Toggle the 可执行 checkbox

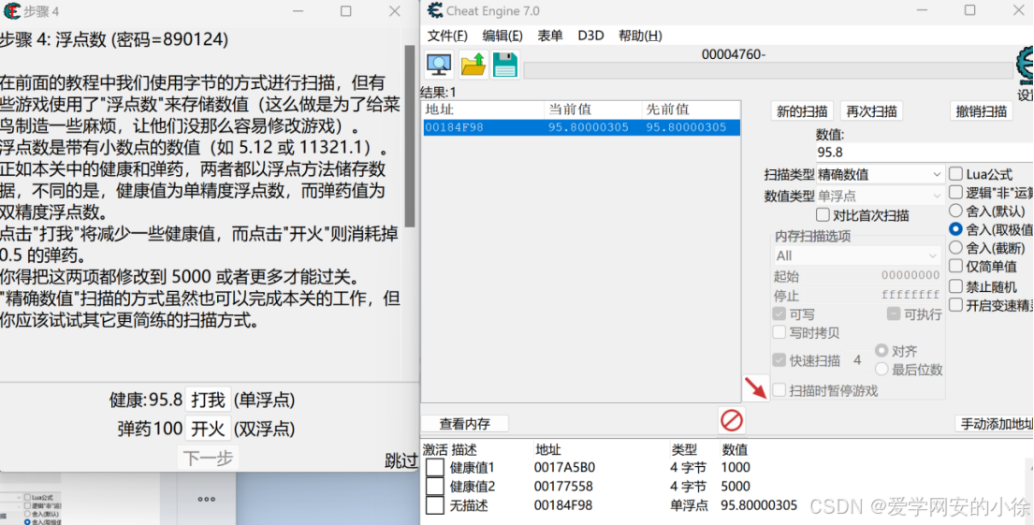(x=894, y=314)
